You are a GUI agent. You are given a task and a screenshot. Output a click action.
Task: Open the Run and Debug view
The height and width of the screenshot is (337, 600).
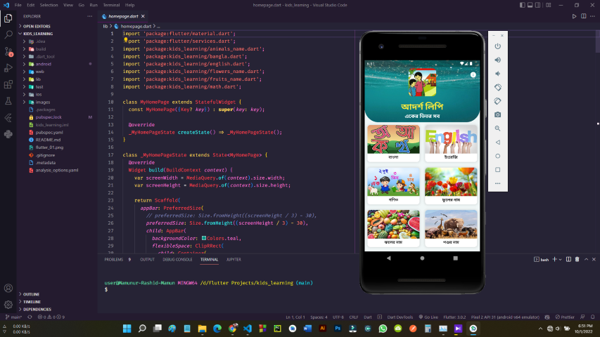click(8, 68)
